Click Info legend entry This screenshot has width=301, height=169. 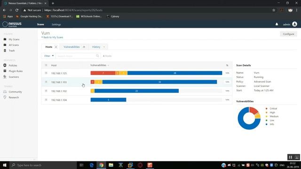pyautogui.click(x=270, y=124)
